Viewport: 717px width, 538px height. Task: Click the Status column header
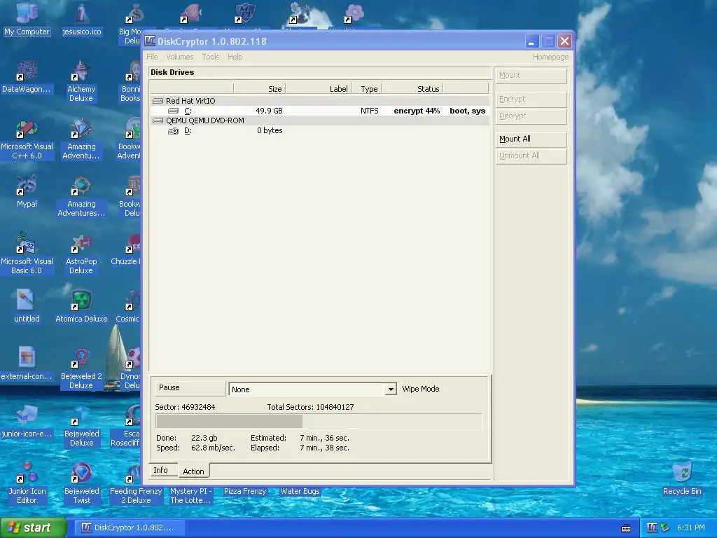pyautogui.click(x=412, y=89)
